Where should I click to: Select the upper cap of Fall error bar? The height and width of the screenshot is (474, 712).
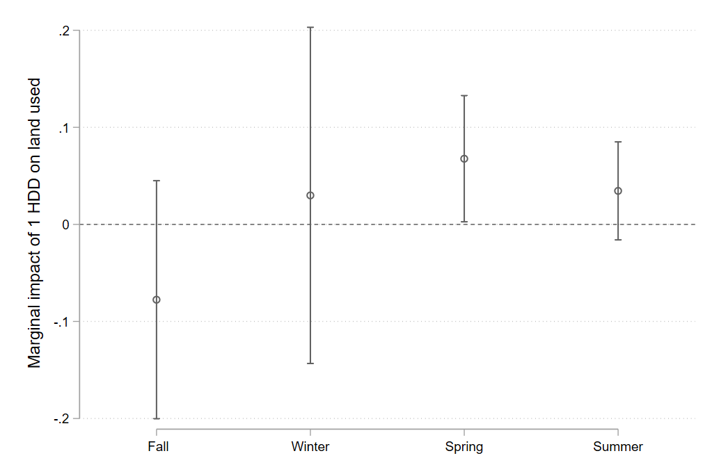click(157, 181)
